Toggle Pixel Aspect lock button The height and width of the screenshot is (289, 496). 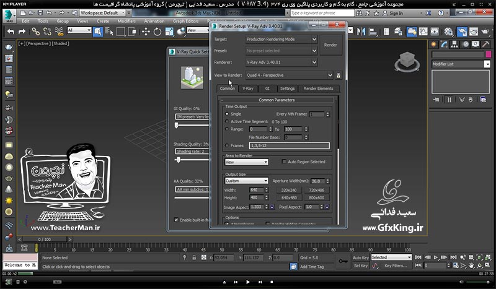[x=327, y=207]
